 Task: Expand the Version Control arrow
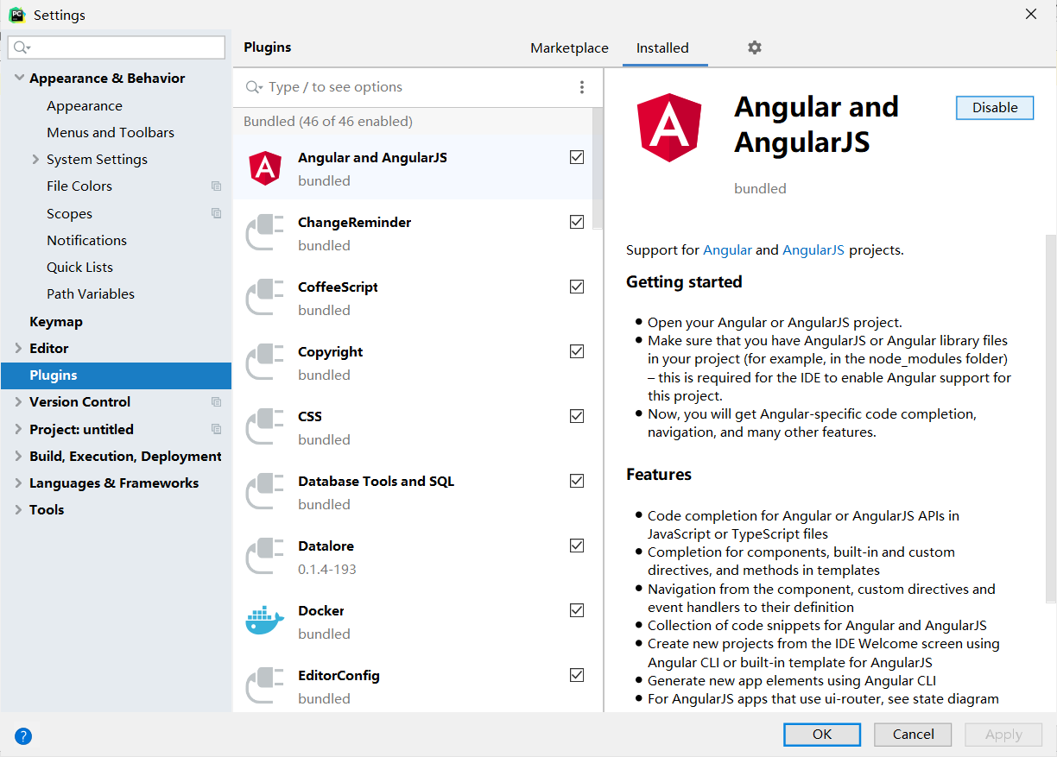pyautogui.click(x=19, y=402)
